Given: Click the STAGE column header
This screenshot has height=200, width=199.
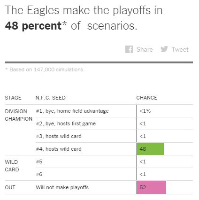Looking at the screenshot, I should pyautogui.click(x=13, y=98).
